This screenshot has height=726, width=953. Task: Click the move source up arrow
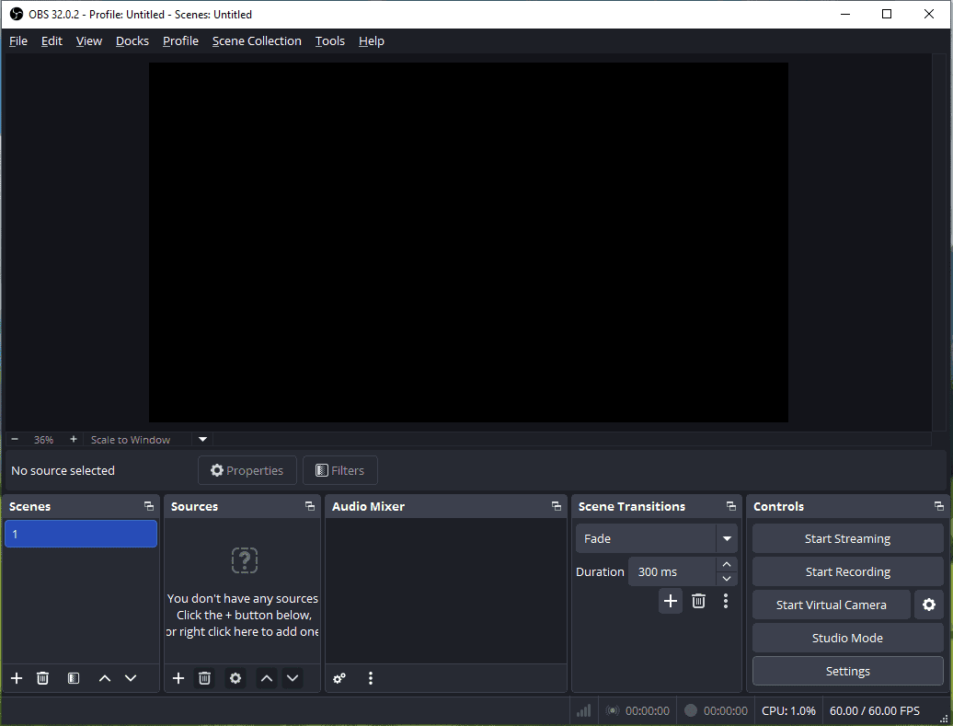tap(266, 678)
